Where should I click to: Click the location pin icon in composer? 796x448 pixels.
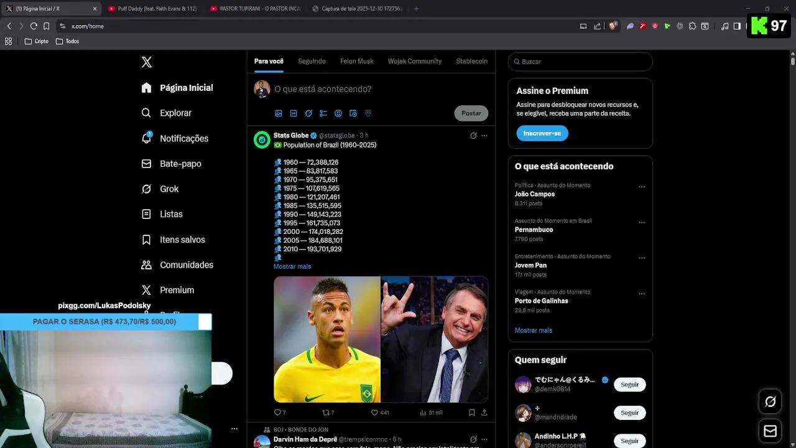click(368, 113)
